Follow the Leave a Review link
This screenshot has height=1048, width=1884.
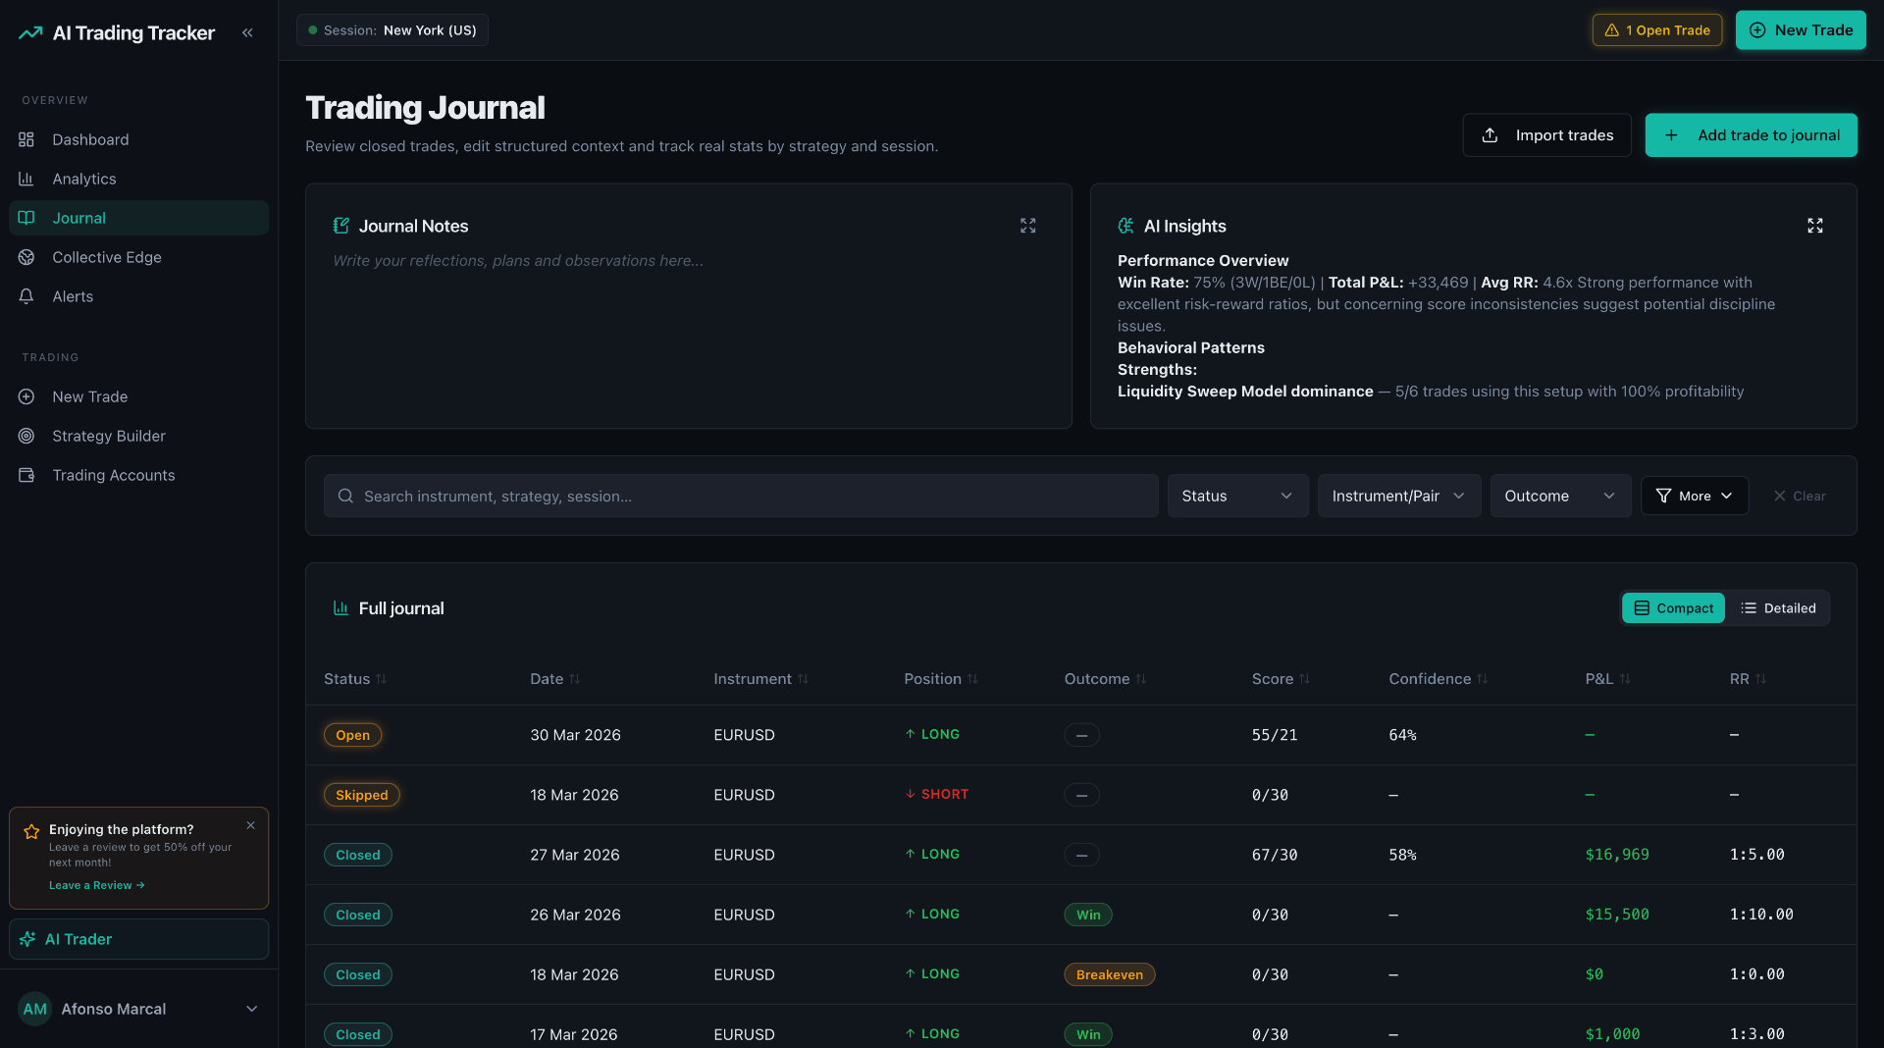point(97,885)
